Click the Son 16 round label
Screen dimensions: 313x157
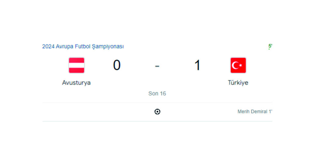(x=157, y=93)
